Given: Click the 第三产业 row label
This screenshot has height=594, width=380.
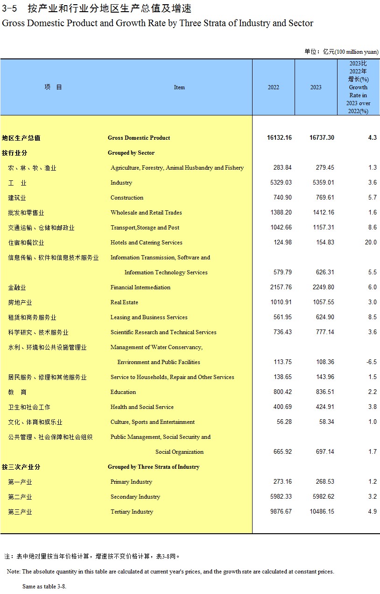Looking at the screenshot, I should [20, 512].
